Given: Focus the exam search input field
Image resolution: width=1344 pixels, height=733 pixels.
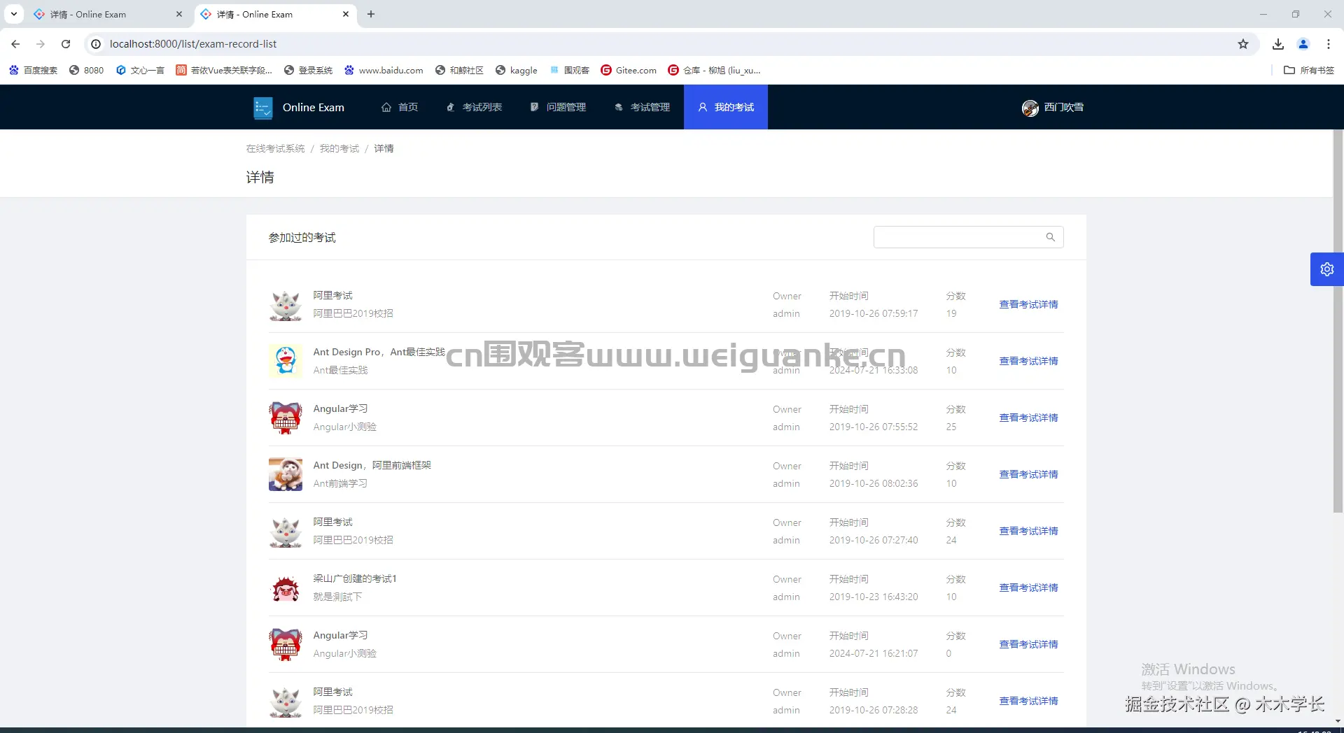Looking at the screenshot, I should click(969, 237).
